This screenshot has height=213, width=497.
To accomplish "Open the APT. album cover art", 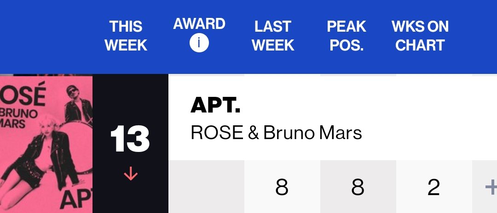I will tap(46, 145).
